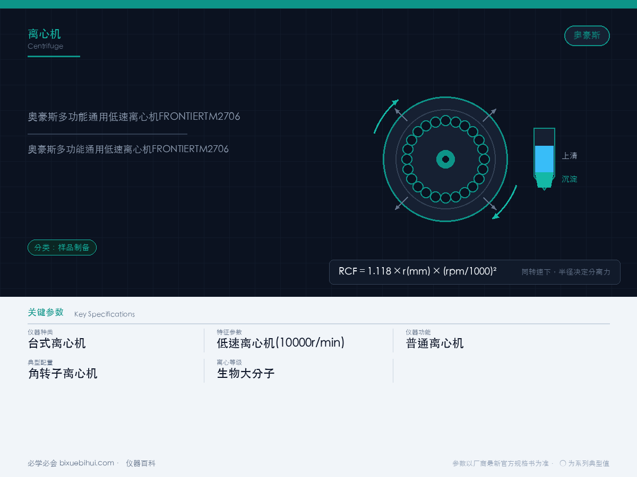Click the green pellet at the tube bottom

(x=544, y=180)
